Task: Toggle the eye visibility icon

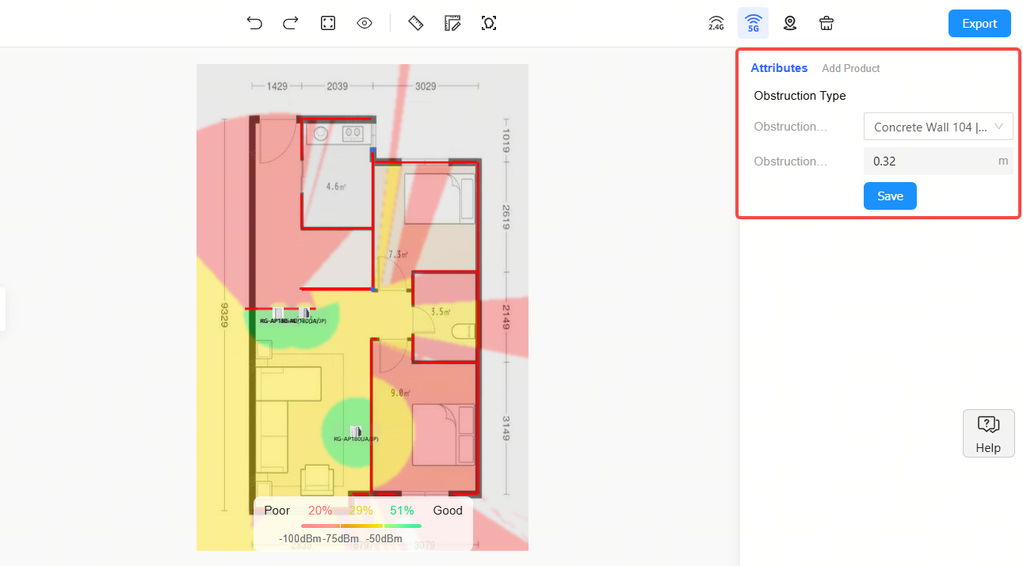Action: [x=365, y=23]
